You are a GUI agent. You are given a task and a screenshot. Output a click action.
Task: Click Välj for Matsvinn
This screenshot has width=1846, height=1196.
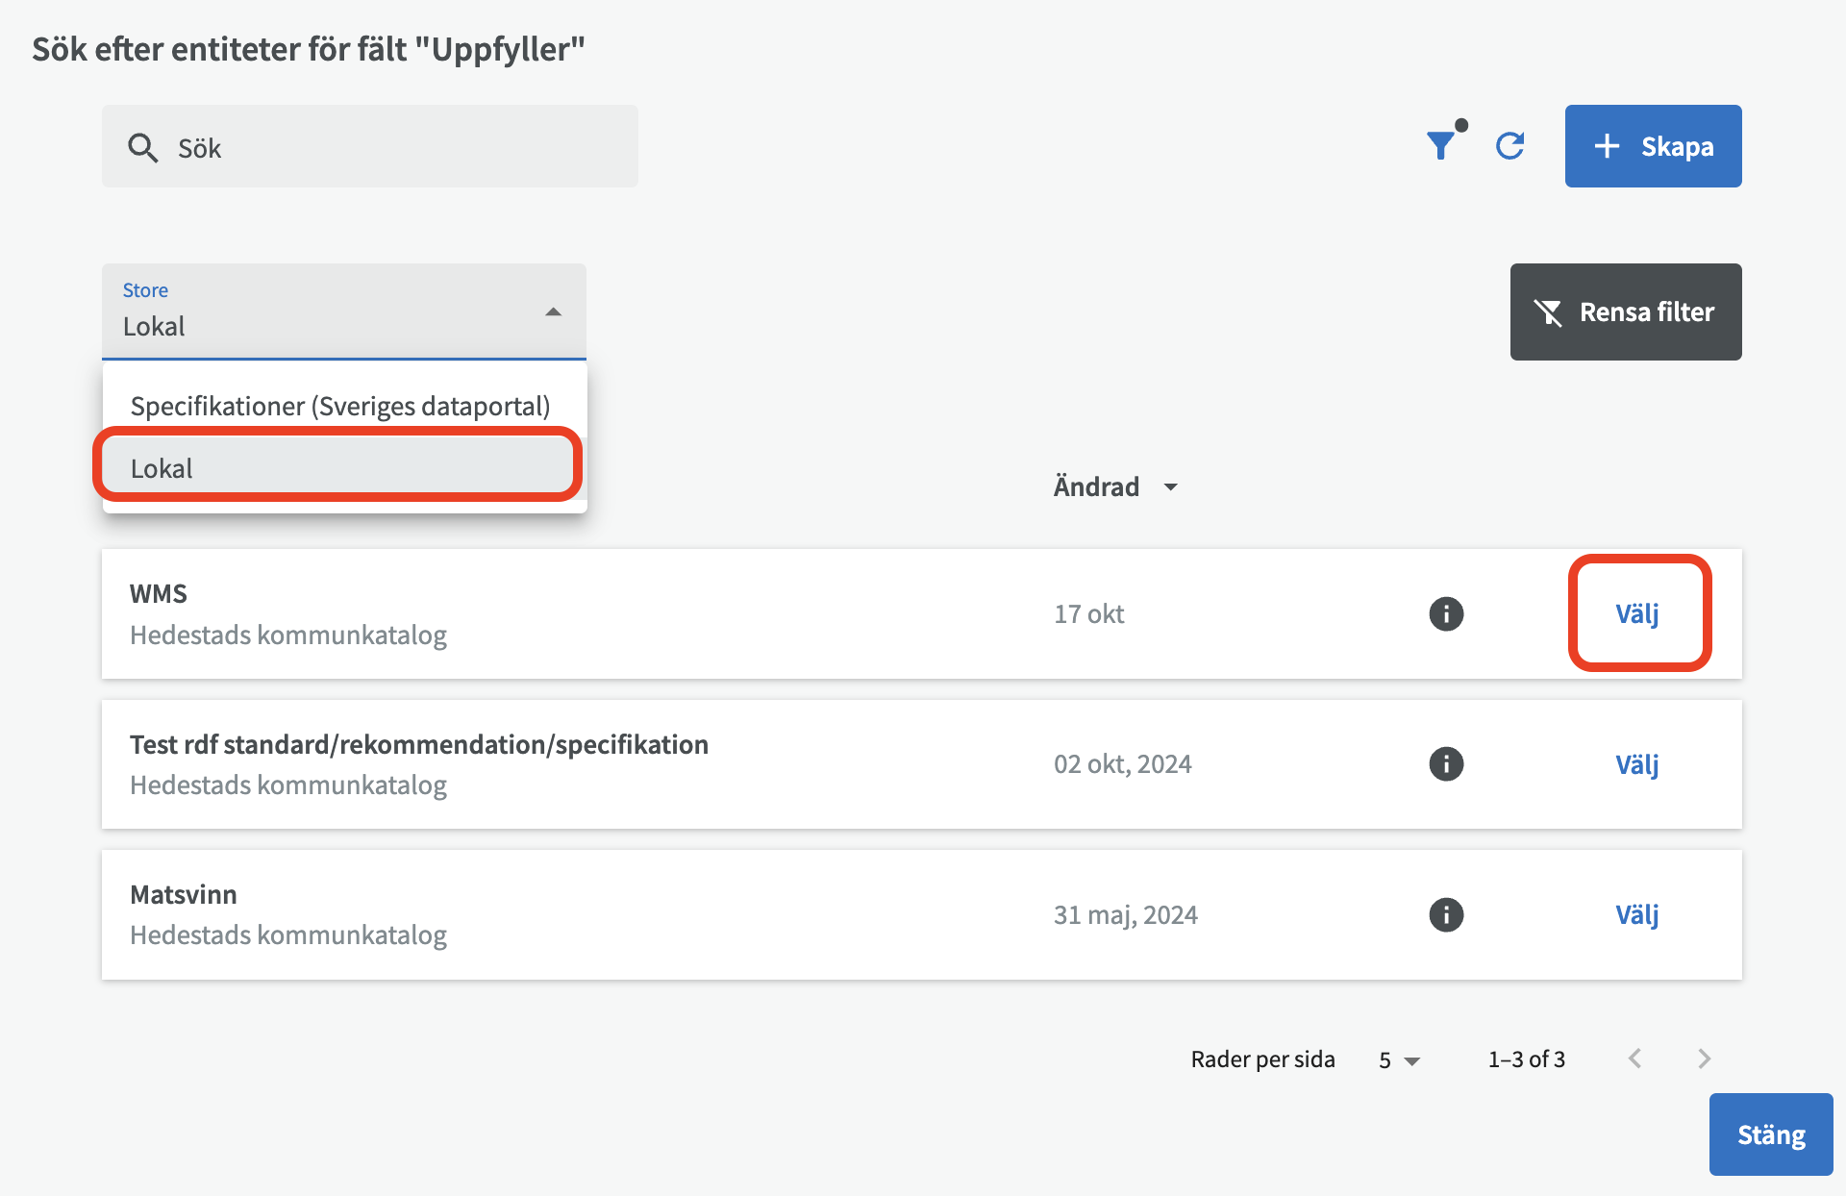click(1637, 914)
